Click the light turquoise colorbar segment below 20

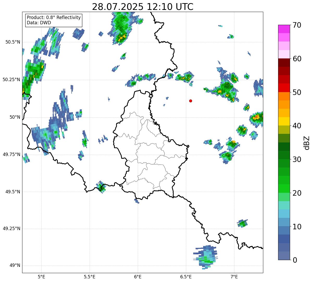[284, 205]
